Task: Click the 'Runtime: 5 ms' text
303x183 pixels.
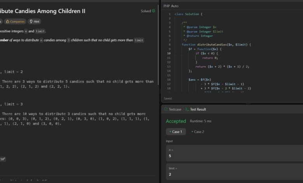Action: [x=200, y=121]
